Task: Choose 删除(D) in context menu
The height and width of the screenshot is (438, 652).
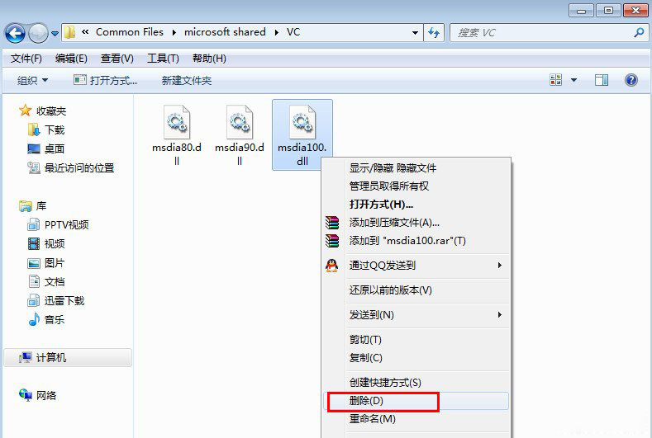Action: 416,401
